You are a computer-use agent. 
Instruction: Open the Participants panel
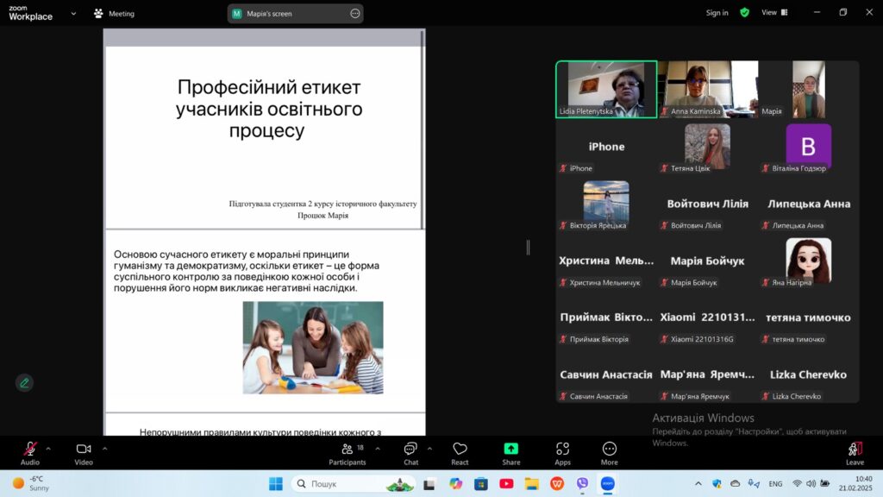click(347, 452)
